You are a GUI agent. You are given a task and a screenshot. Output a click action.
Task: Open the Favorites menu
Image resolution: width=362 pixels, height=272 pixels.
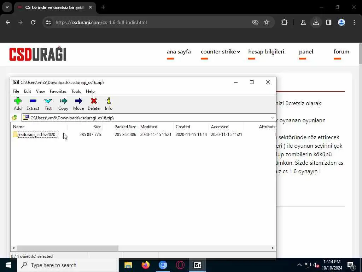(58, 91)
